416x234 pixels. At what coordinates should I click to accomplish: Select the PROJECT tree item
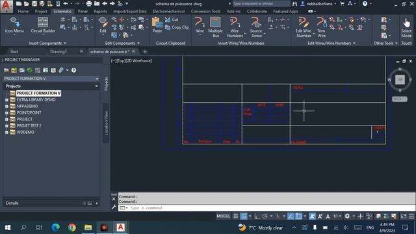pos(25,120)
